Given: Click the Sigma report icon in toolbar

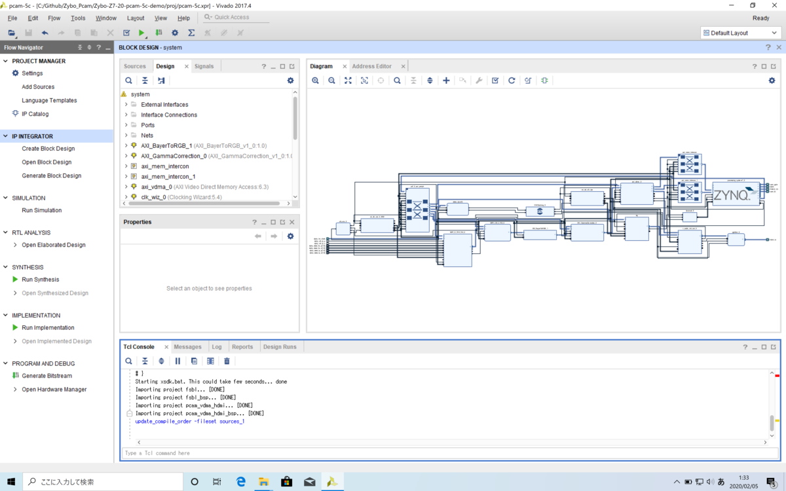Looking at the screenshot, I should pos(191,33).
